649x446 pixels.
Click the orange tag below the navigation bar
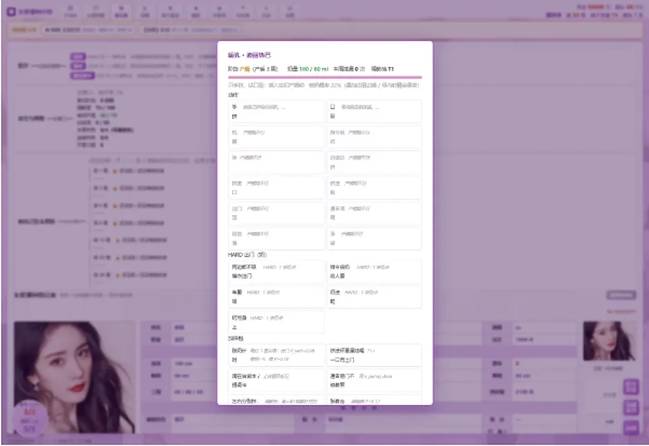(24, 30)
